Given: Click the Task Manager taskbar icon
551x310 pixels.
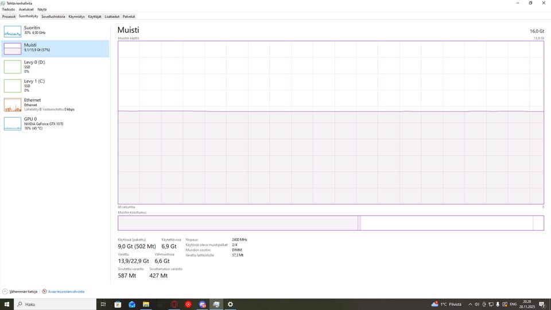Looking at the screenshot, I should (x=216, y=304).
